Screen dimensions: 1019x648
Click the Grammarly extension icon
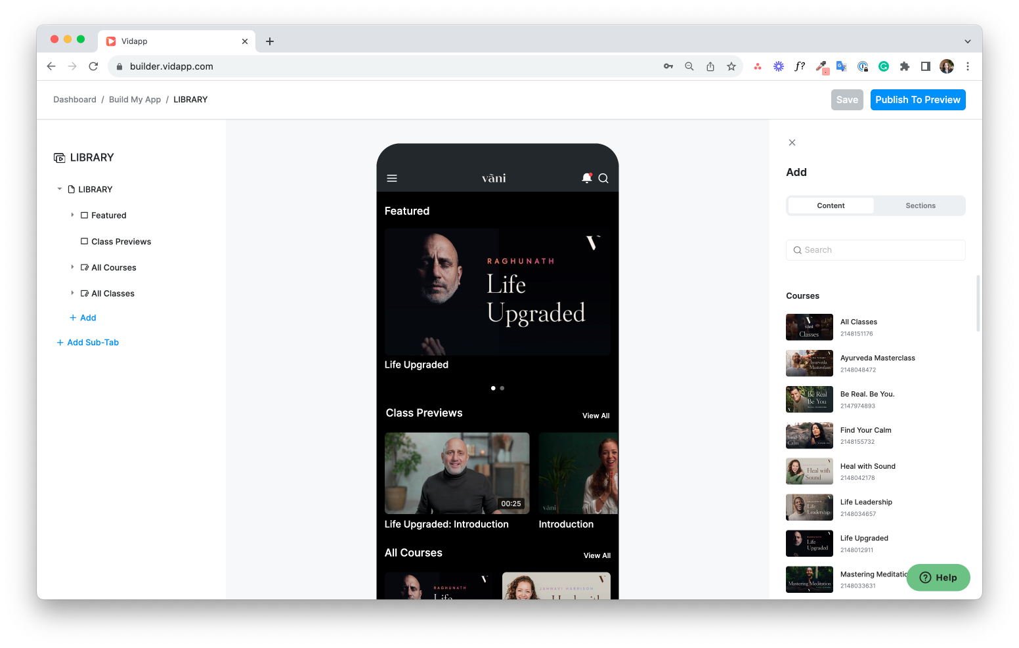tap(884, 66)
